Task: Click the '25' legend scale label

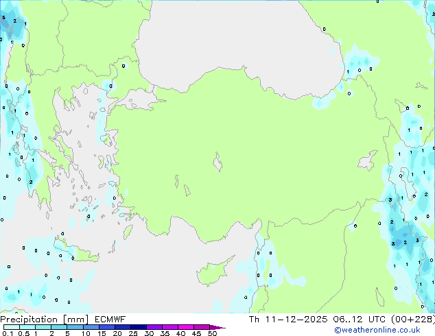Action: pyautogui.click(x=133, y=333)
